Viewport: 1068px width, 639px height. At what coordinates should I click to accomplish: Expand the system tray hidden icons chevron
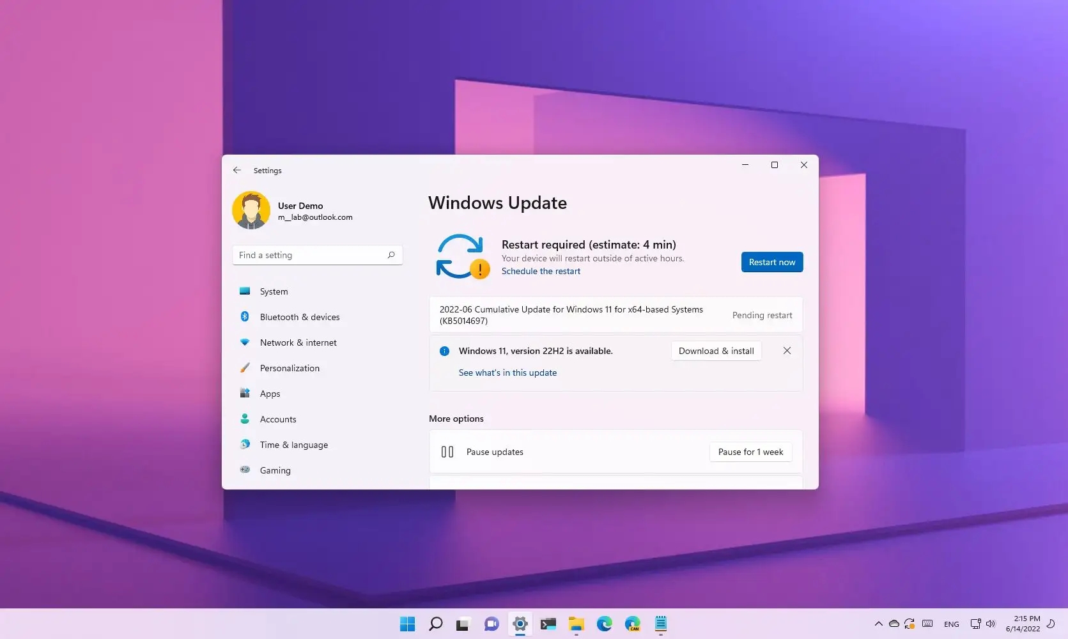pyautogui.click(x=878, y=624)
